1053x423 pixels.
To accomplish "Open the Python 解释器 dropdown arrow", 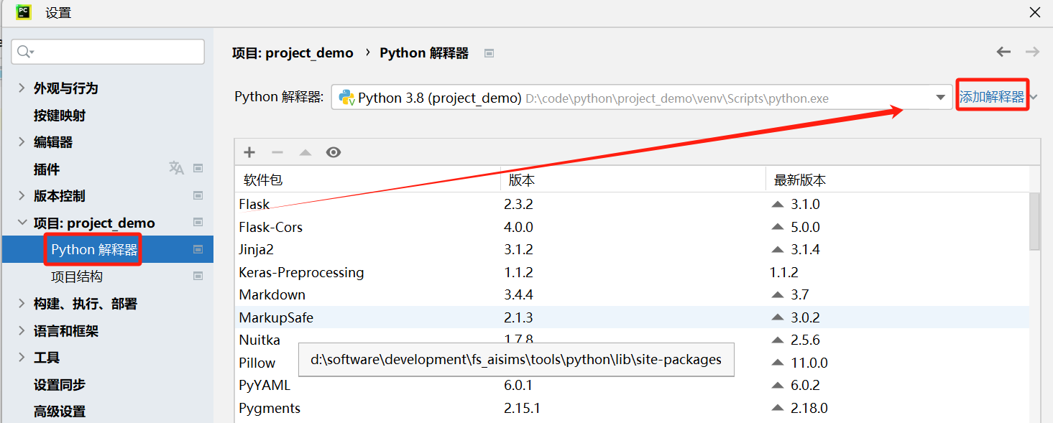I will point(940,98).
